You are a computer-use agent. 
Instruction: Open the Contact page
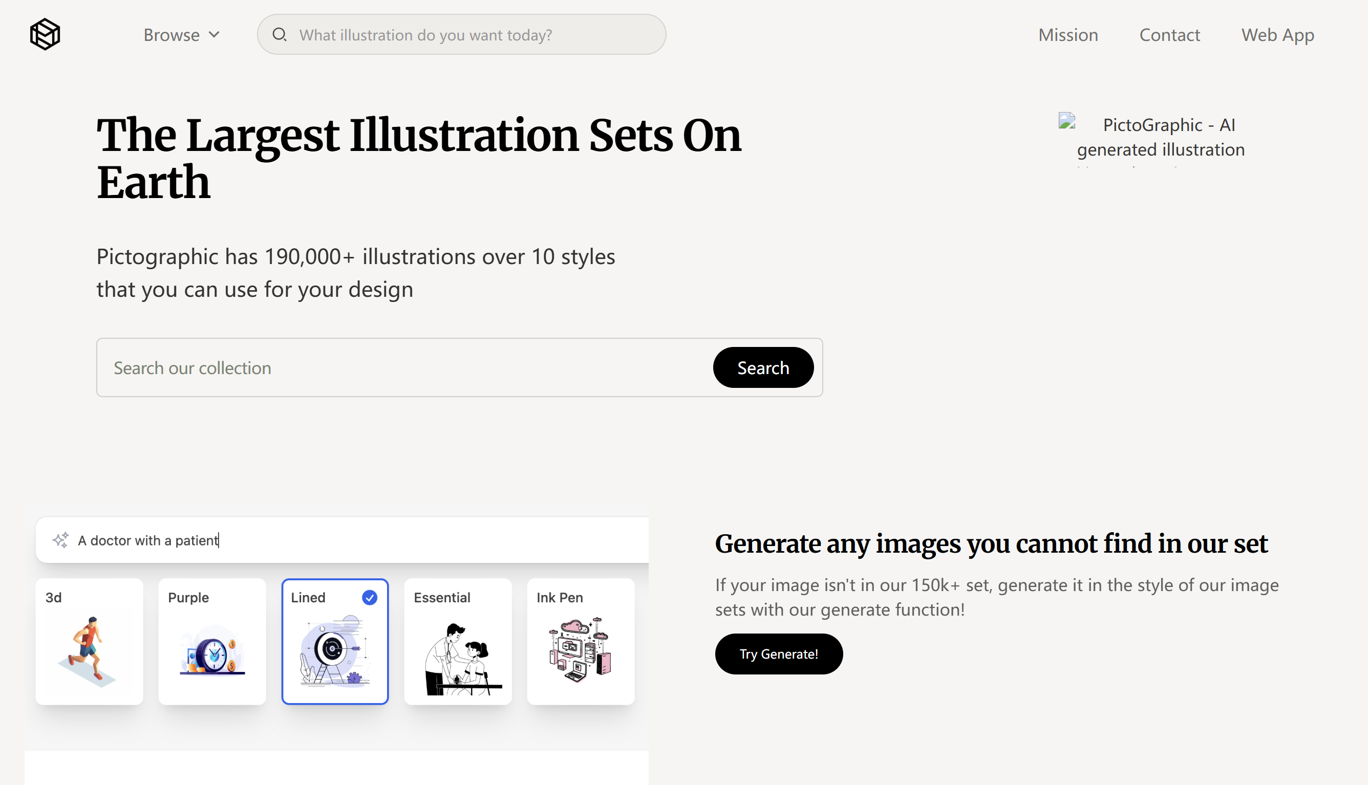tap(1169, 34)
